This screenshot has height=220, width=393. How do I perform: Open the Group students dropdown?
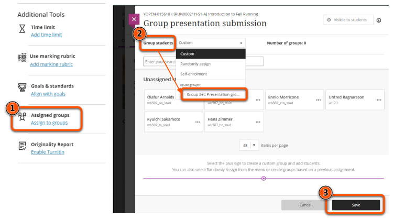click(211, 43)
